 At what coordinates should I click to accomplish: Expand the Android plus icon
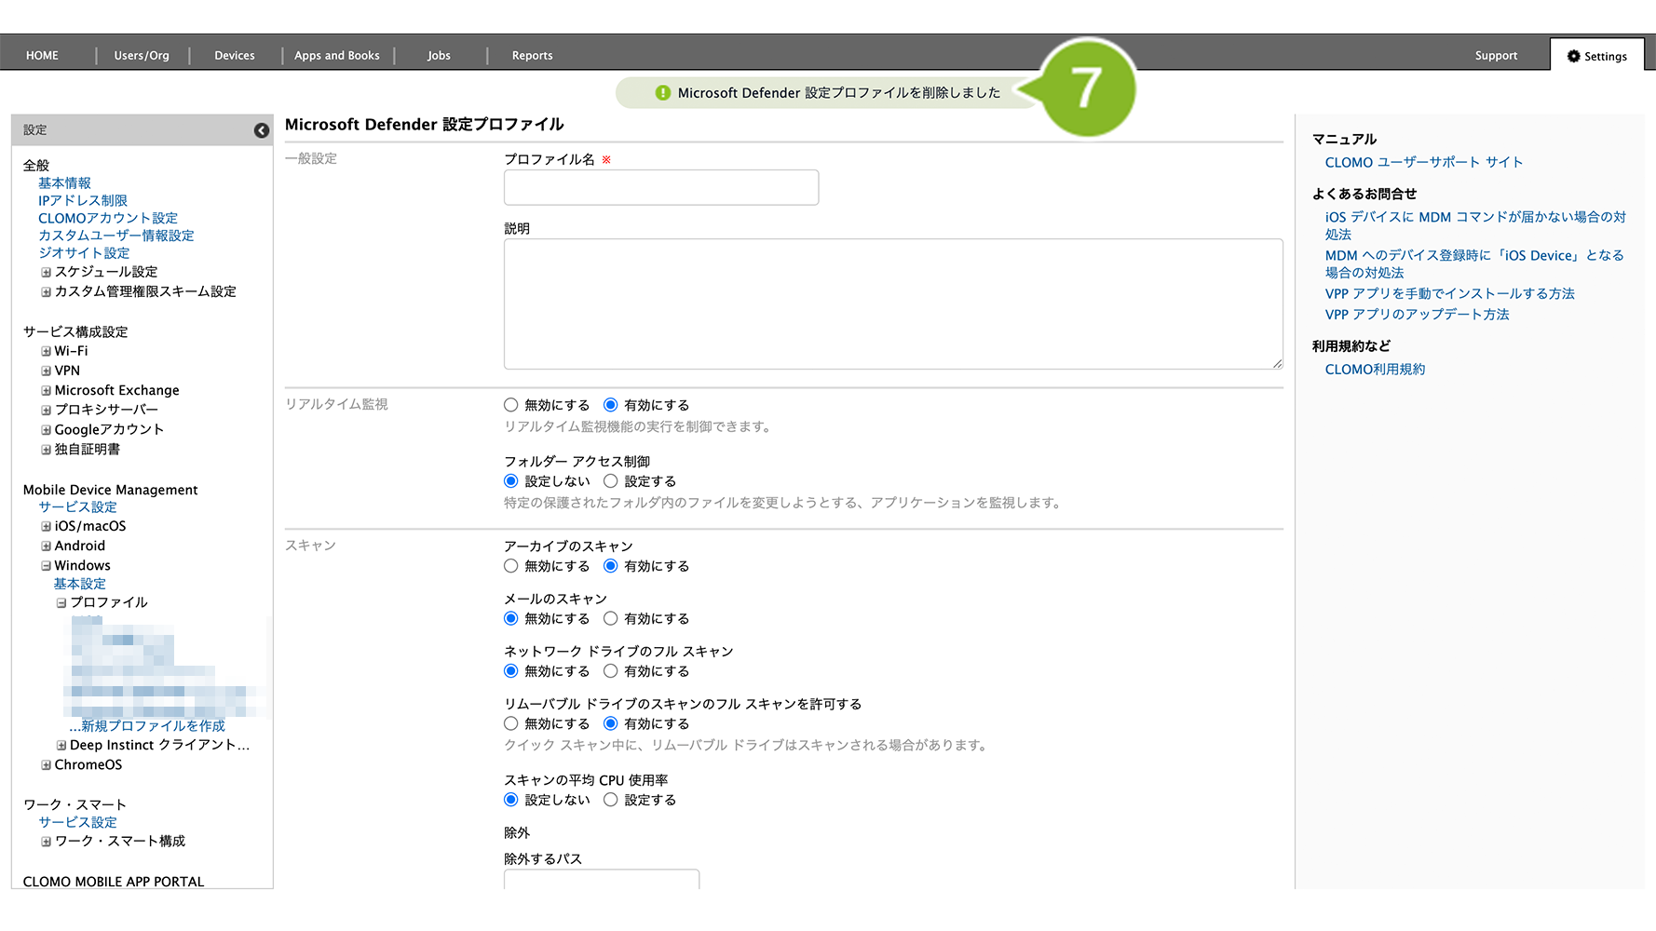46,546
